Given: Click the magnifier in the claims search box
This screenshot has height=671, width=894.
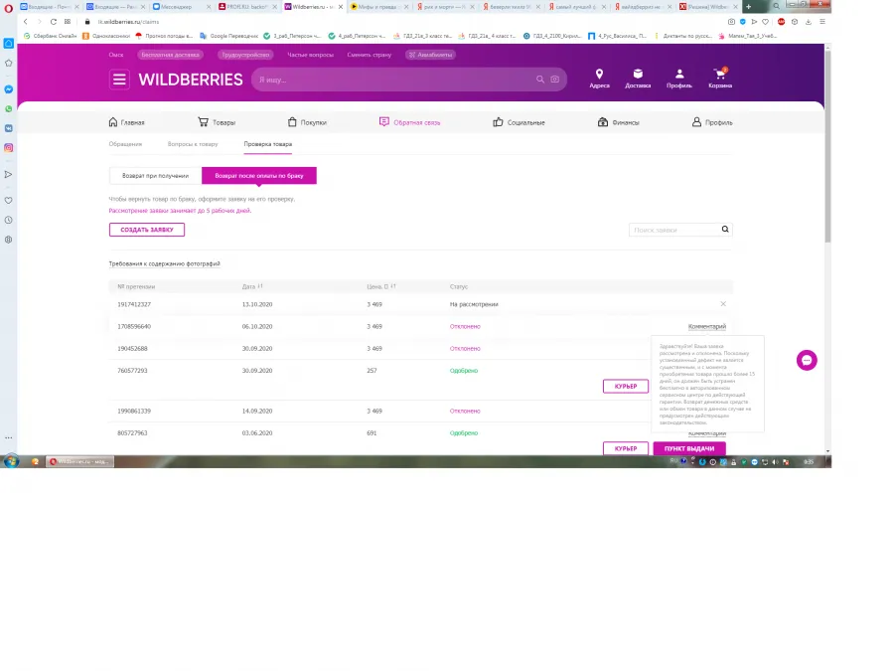Looking at the screenshot, I should [x=725, y=230].
